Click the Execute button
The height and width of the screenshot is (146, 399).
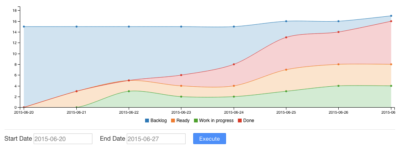(209, 139)
